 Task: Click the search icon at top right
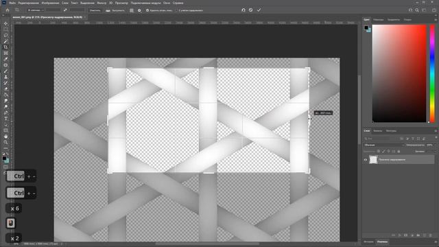417,10
